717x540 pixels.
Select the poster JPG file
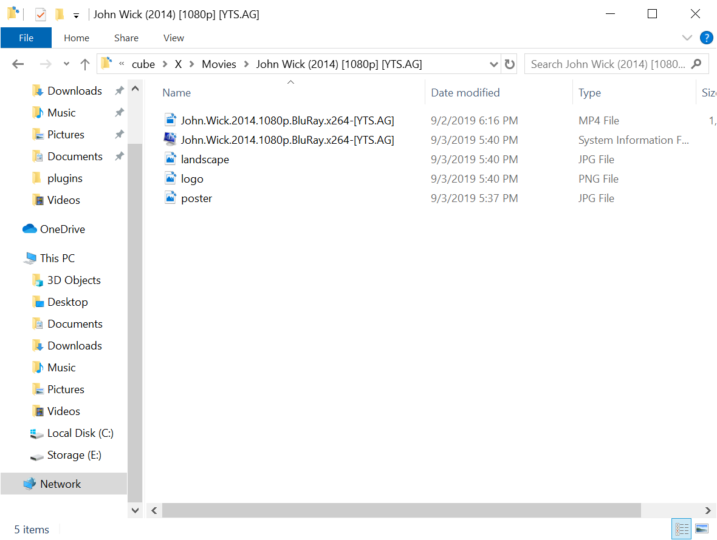tap(197, 198)
